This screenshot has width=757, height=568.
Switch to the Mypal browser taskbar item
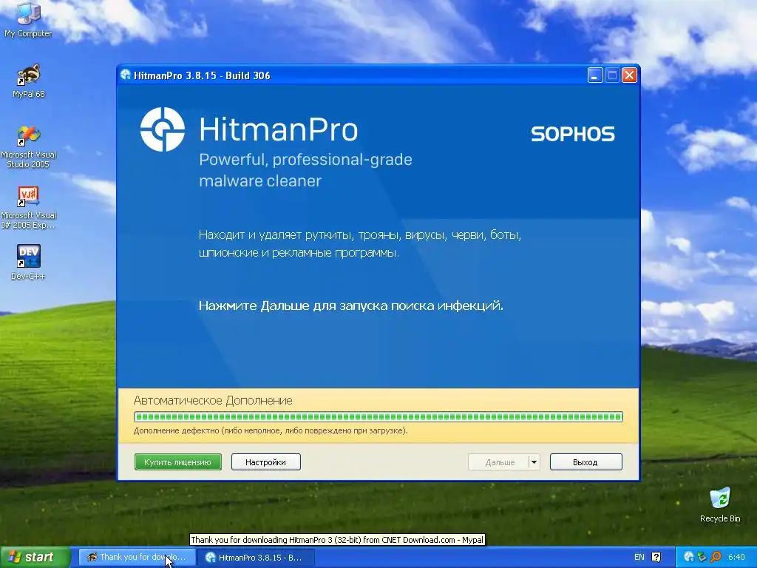click(137, 557)
